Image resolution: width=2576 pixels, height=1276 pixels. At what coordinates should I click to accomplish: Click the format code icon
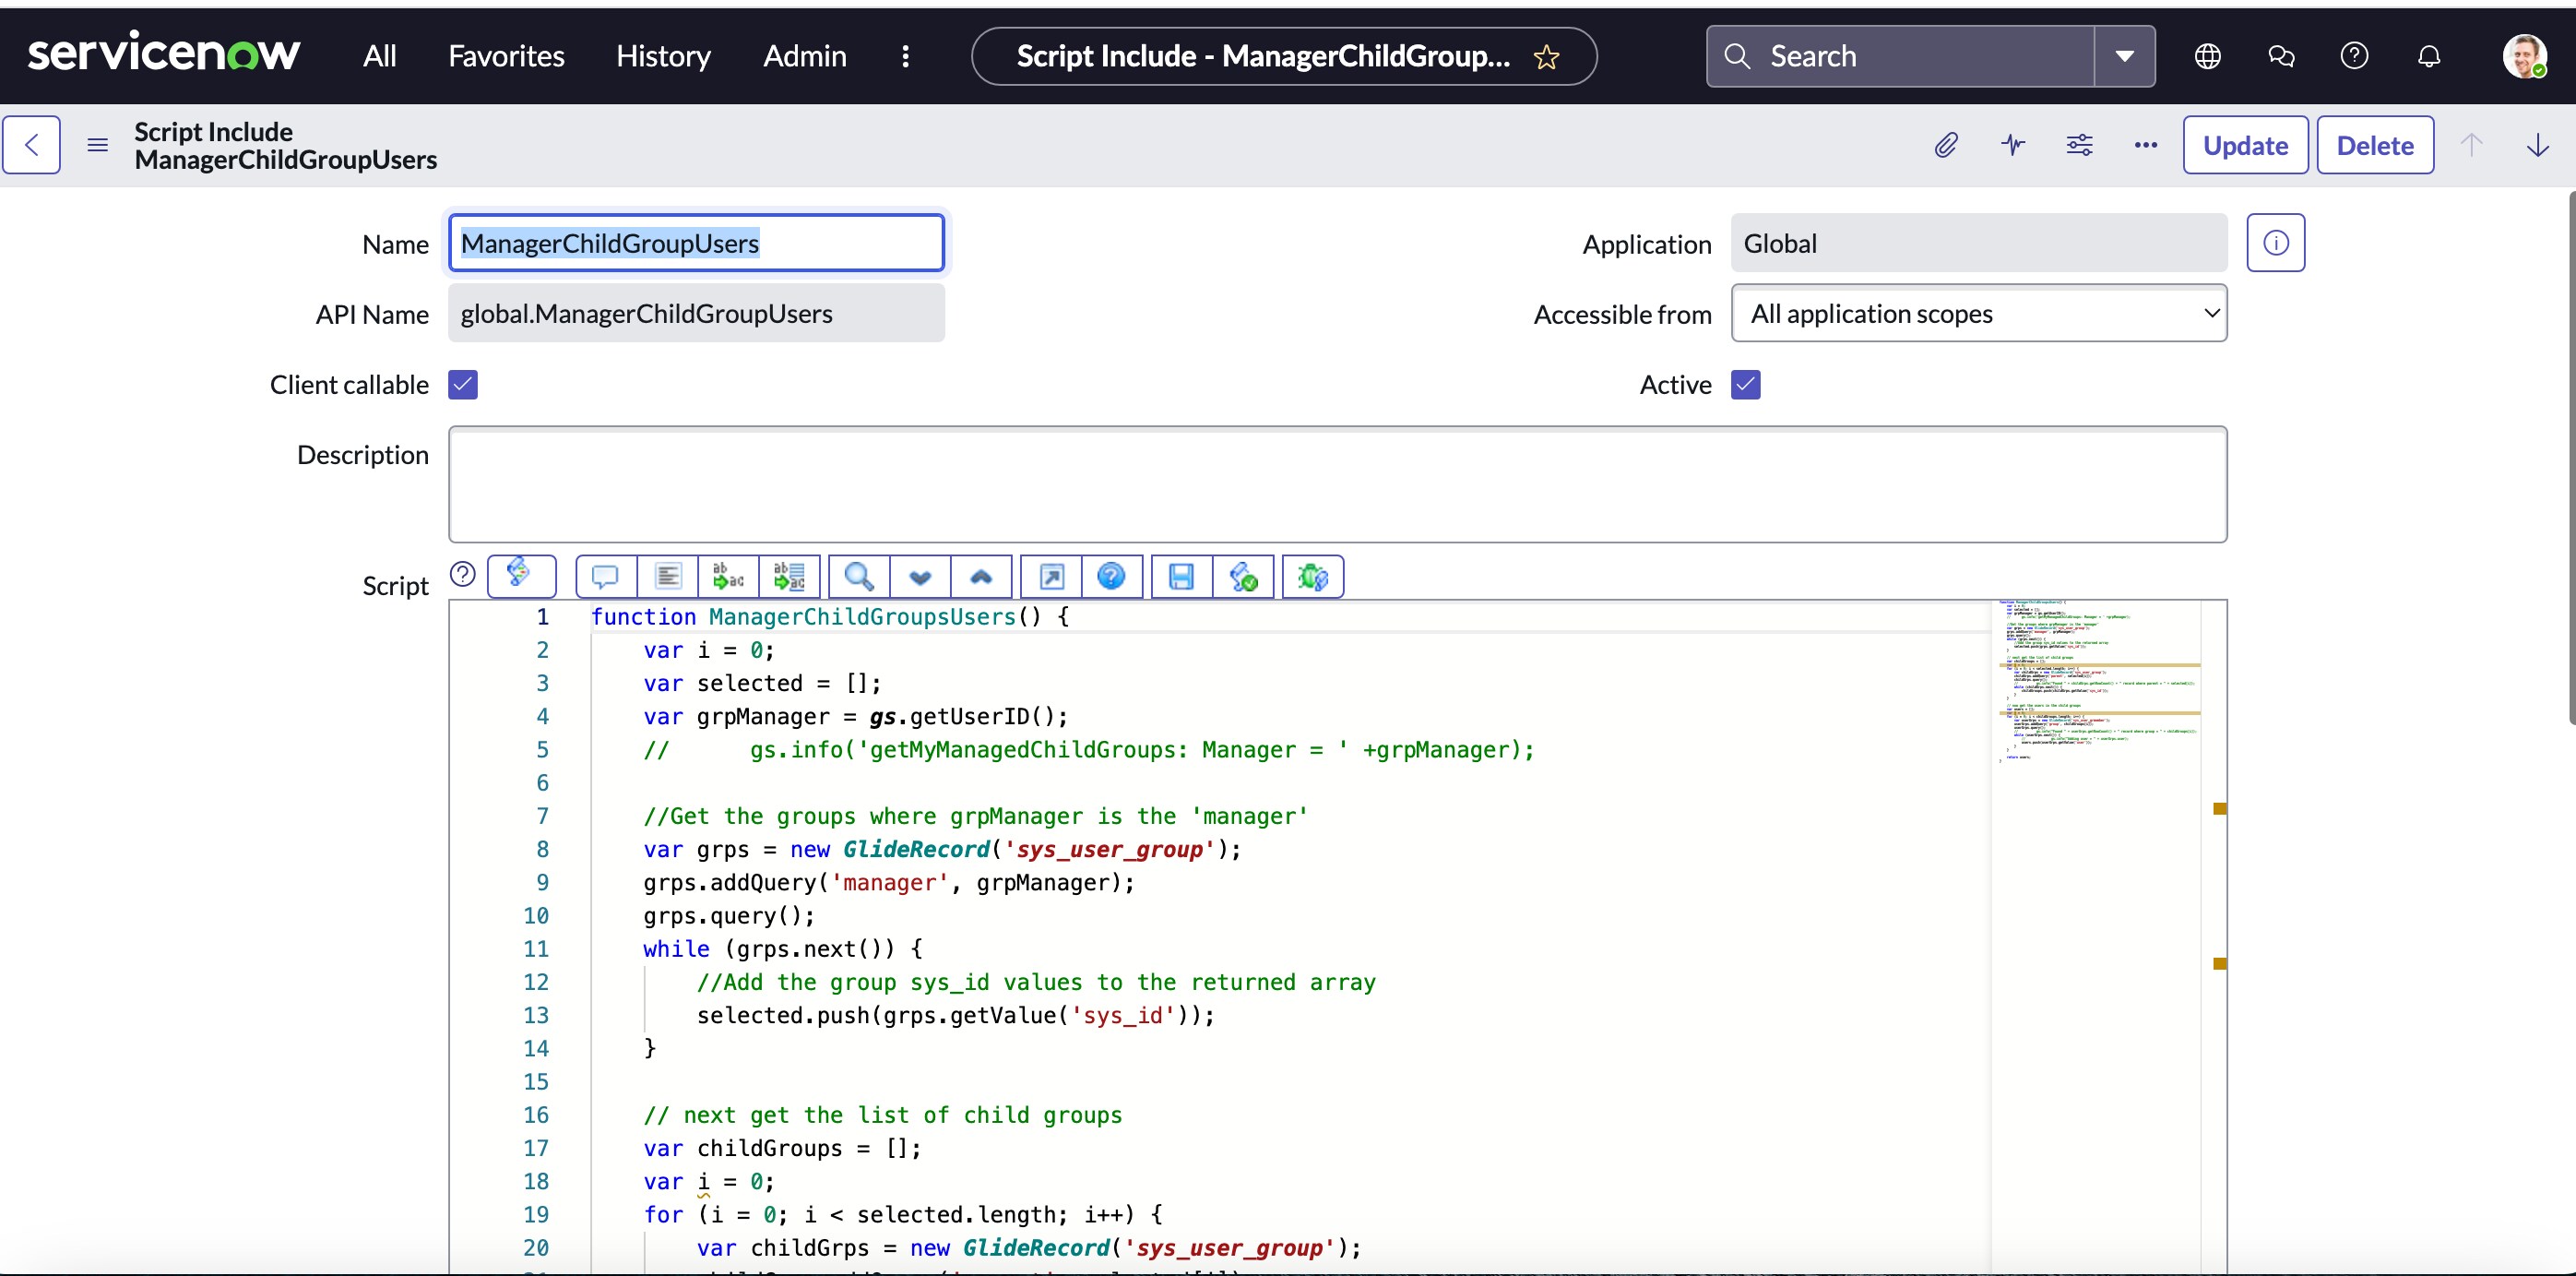(667, 576)
